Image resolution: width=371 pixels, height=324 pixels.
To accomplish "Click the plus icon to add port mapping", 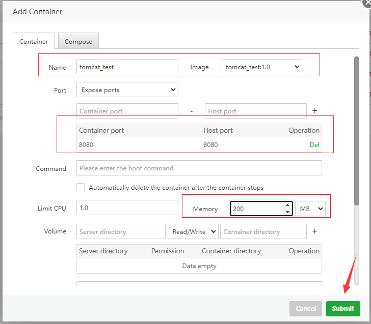I will coord(314,111).
